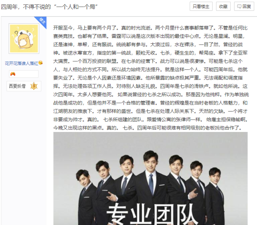Click the 西夏妖僧 title label
257x225 pixels.
point(17,86)
